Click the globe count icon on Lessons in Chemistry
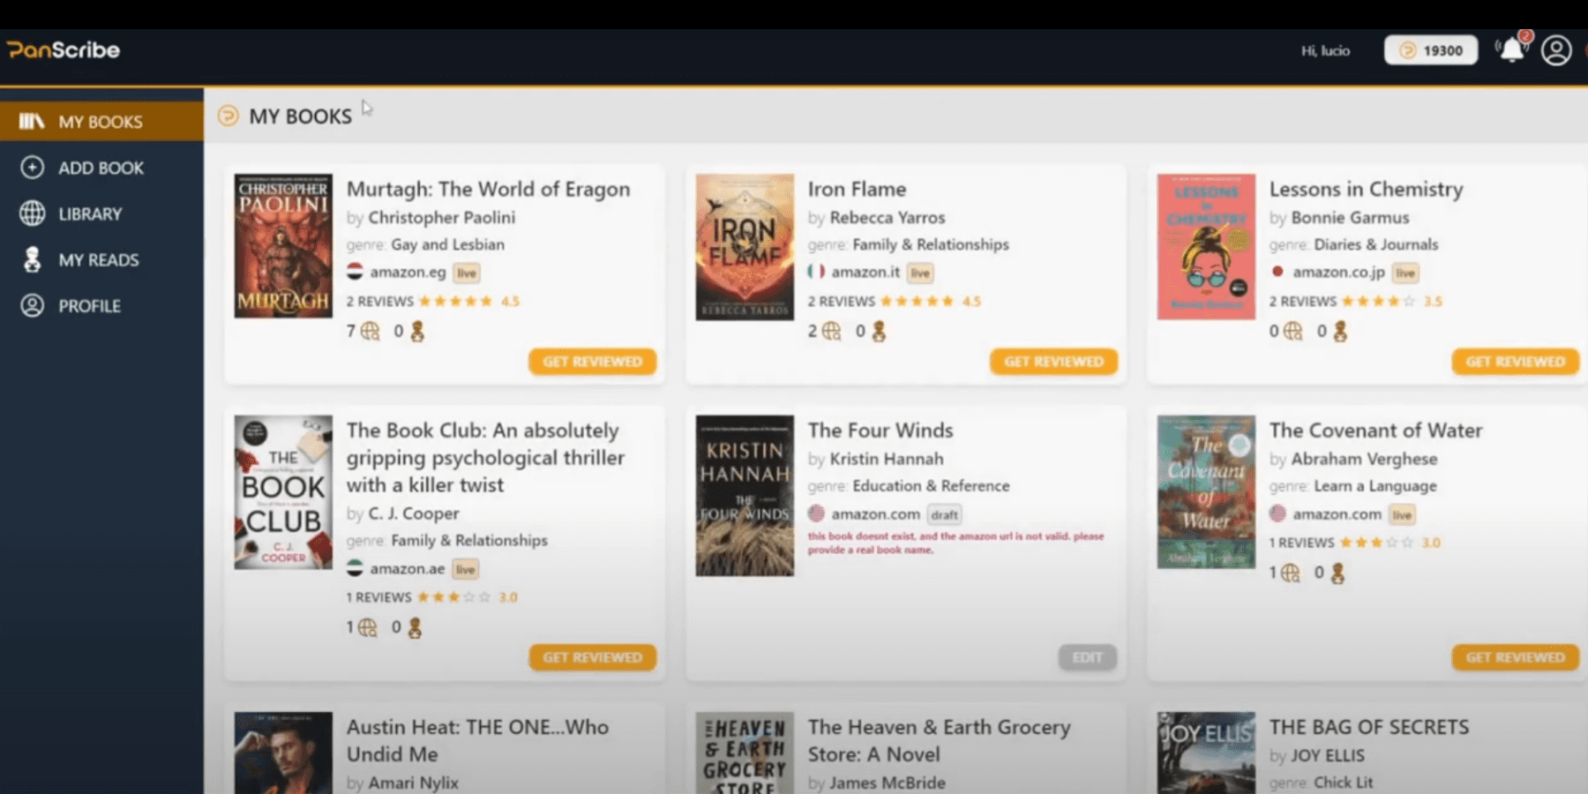The height and width of the screenshot is (794, 1588). coord(1293,332)
